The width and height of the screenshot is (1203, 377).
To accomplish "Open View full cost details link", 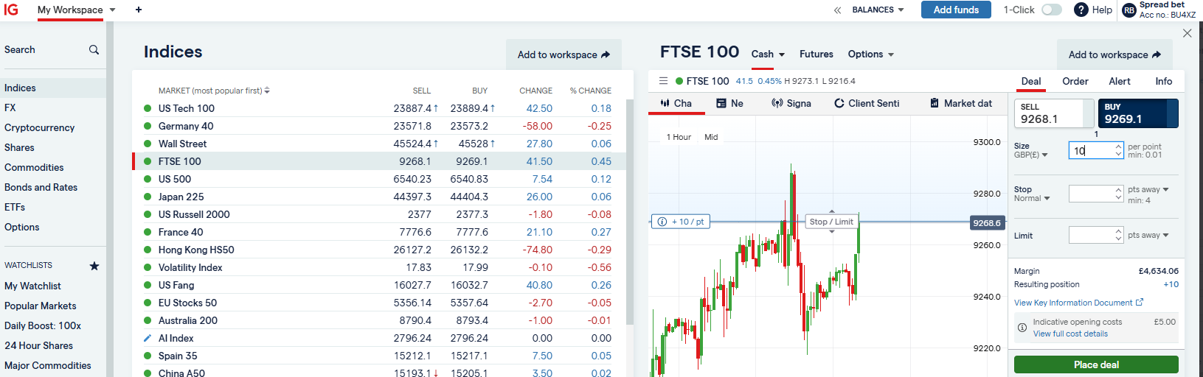I will (x=1070, y=334).
